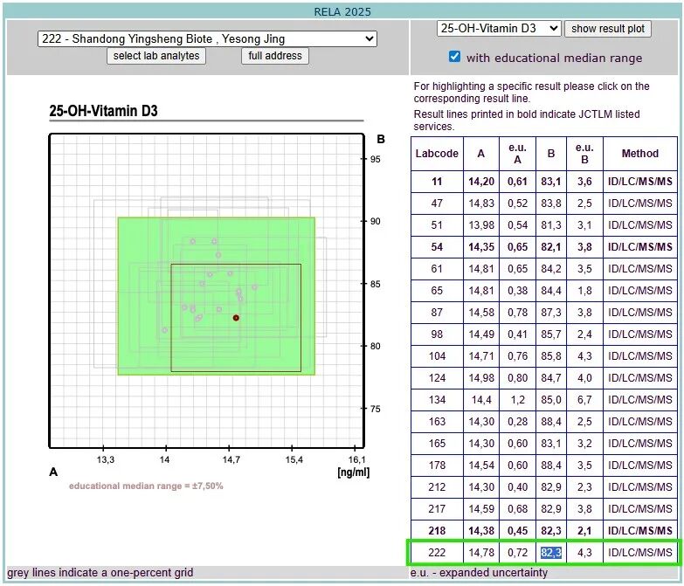The height and width of the screenshot is (586, 684).
Task: Open the laboratory selection dropdown
Action: 207,38
